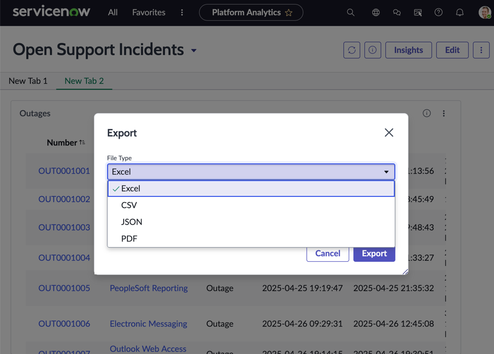Screen dimensions: 494x354
Task: Open the Electronic Messaging link
Action: coord(148,324)
